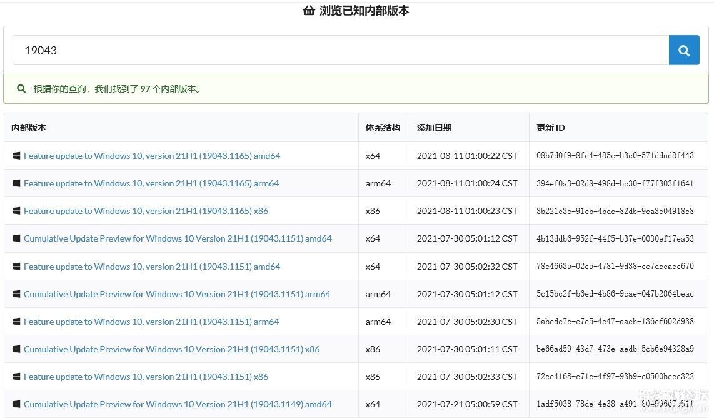Click the Windows logo beside Feature update 19043.1165 x86

16,211
